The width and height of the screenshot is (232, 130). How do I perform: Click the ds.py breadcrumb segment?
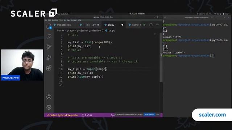(110, 30)
